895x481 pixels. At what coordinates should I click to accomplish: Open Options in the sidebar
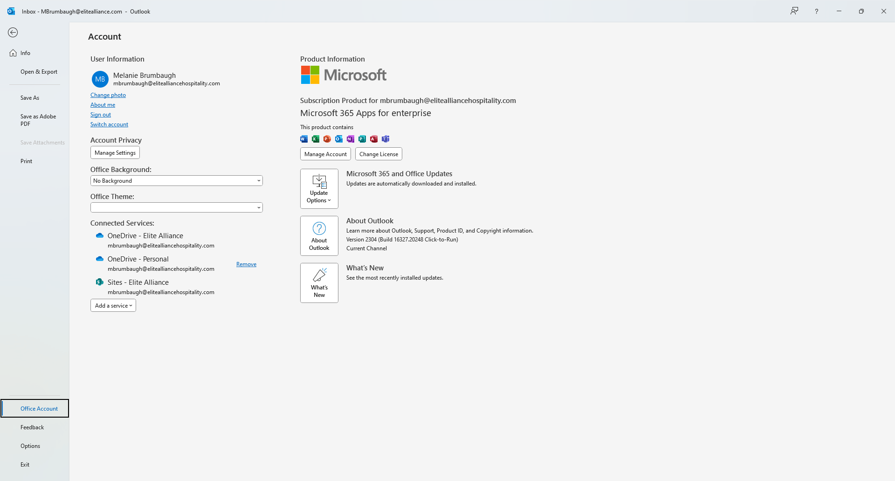pos(30,446)
